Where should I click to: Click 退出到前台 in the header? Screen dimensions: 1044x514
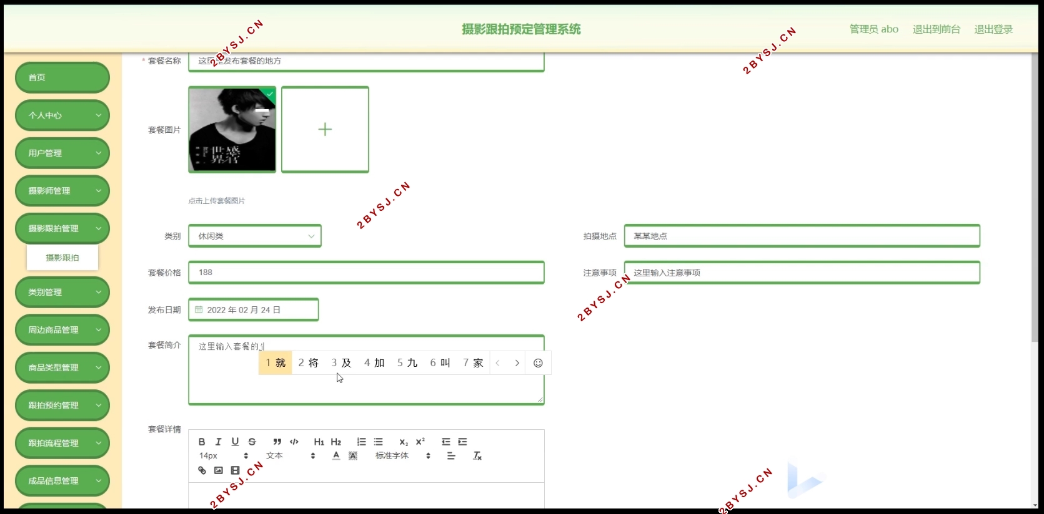click(936, 29)
